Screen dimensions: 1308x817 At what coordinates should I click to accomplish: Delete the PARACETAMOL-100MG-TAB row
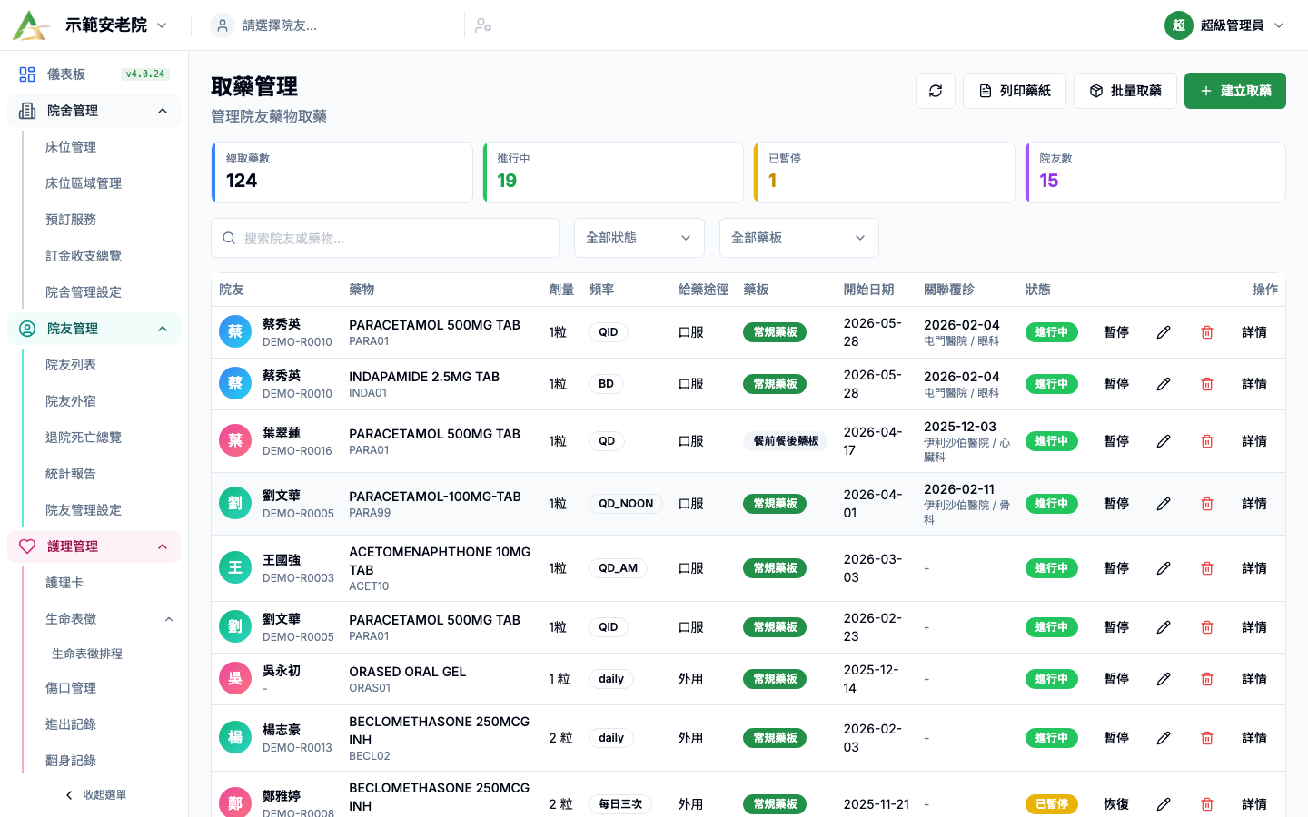[1207, 504]
